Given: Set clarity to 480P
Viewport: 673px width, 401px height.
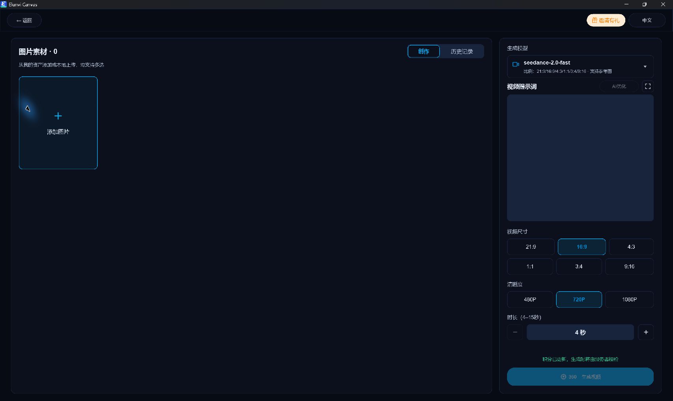Looking at the screenshot, I should pyautogui.click(x=530, y=299).
